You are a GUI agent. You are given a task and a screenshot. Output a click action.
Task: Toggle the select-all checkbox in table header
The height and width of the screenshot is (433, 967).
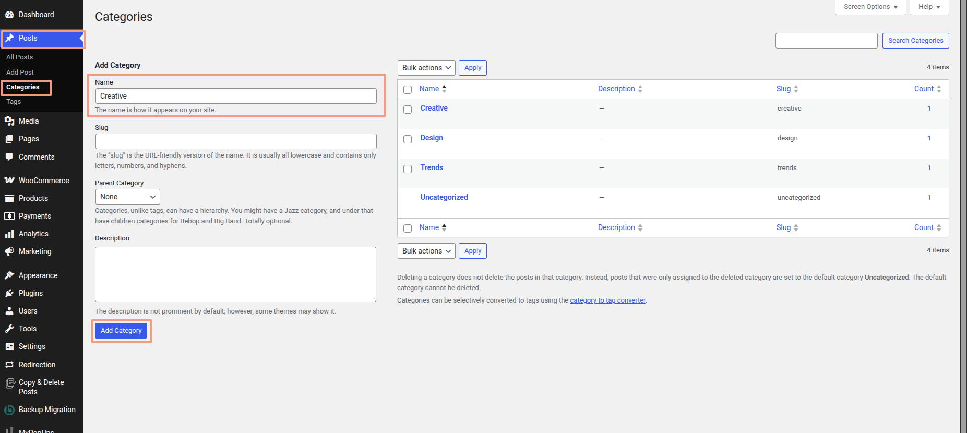tap(408, 90)
